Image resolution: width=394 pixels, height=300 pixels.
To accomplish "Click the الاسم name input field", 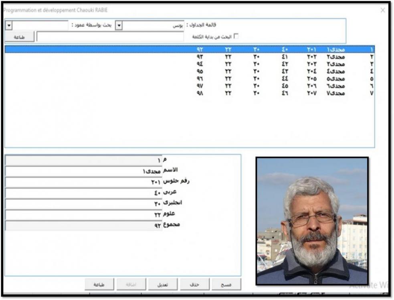I will click(x=83, y=171).
